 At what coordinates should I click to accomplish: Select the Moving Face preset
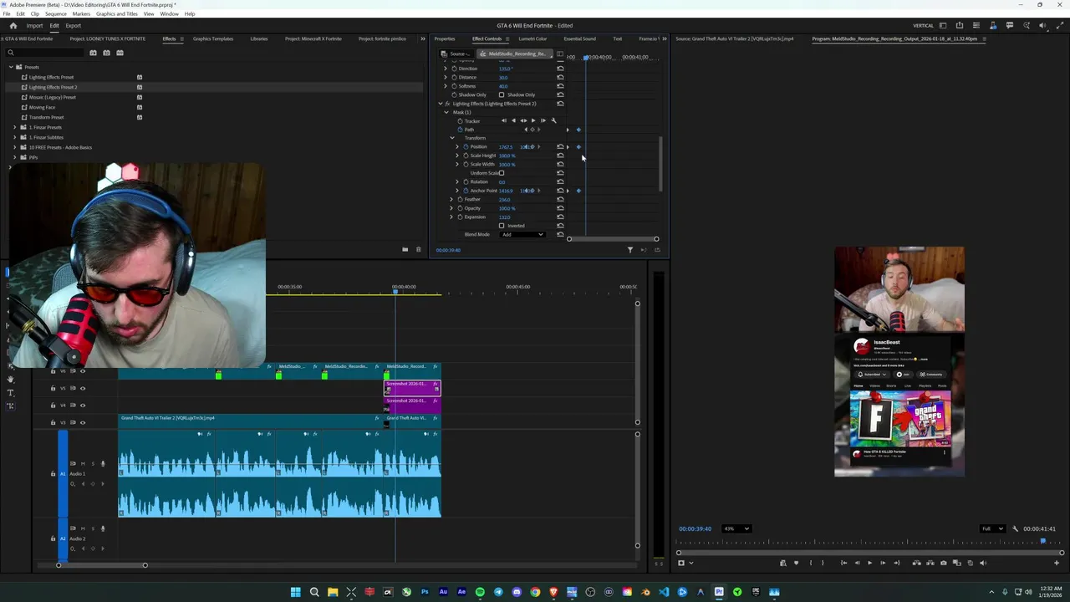coord(42,107)
